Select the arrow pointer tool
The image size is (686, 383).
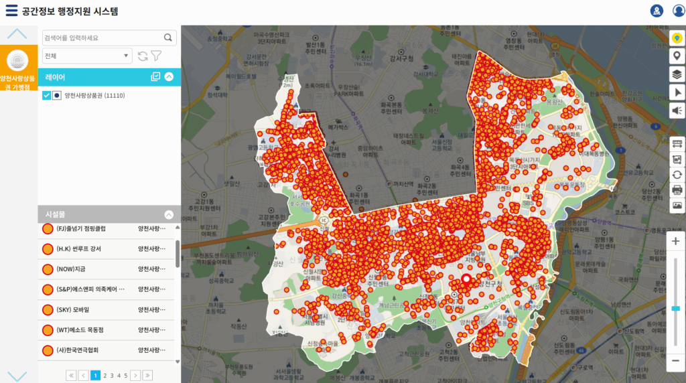677,92
